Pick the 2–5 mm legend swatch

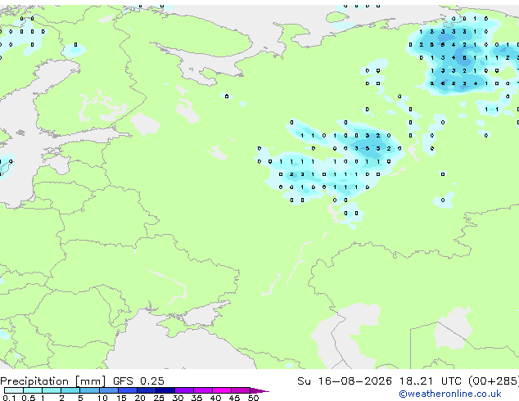point(70,390)
